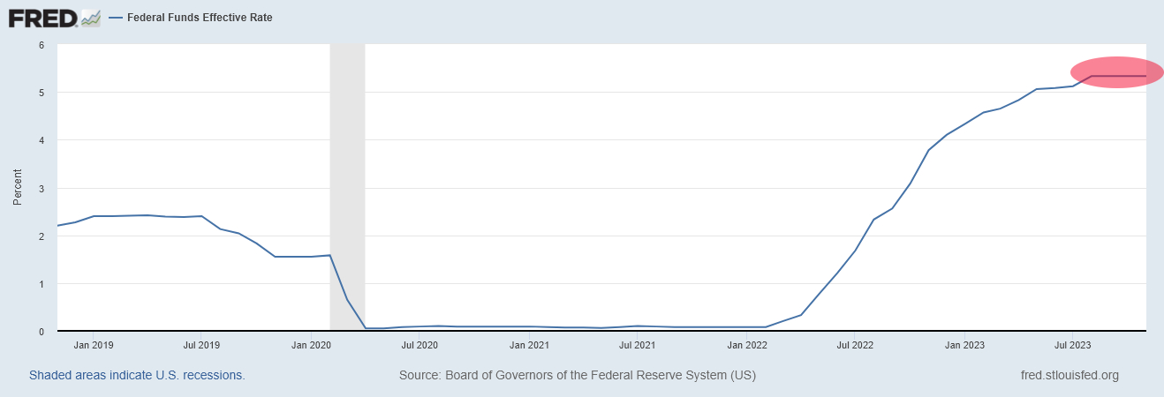Viewport: 1164px width, 397px height.
Task: Click the y-axis value 2
Action: click(42, 236)
